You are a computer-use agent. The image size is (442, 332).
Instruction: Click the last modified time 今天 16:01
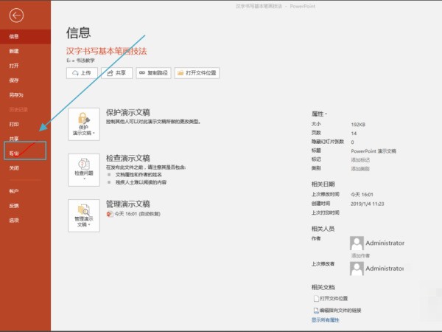tap(362, 195)
